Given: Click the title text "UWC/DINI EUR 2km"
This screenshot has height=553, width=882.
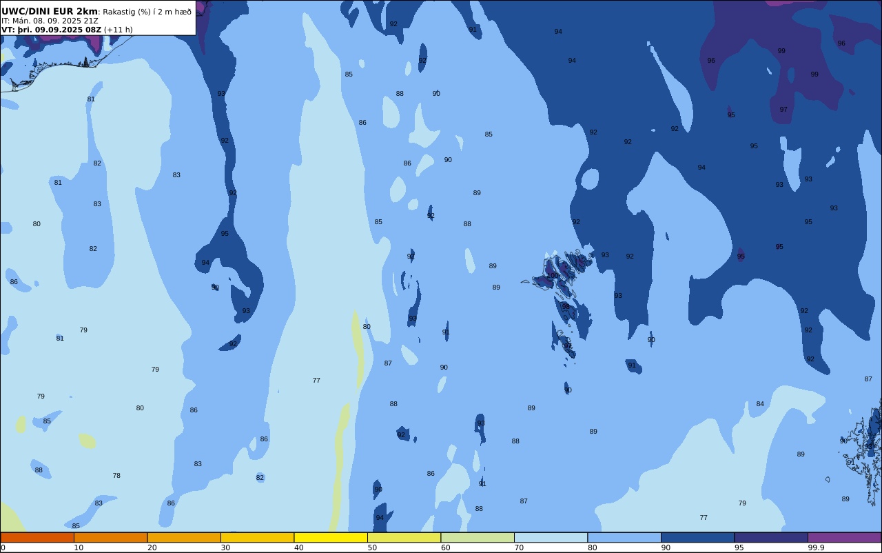Looking at the screenshot, I should click(x=50, y=12).
